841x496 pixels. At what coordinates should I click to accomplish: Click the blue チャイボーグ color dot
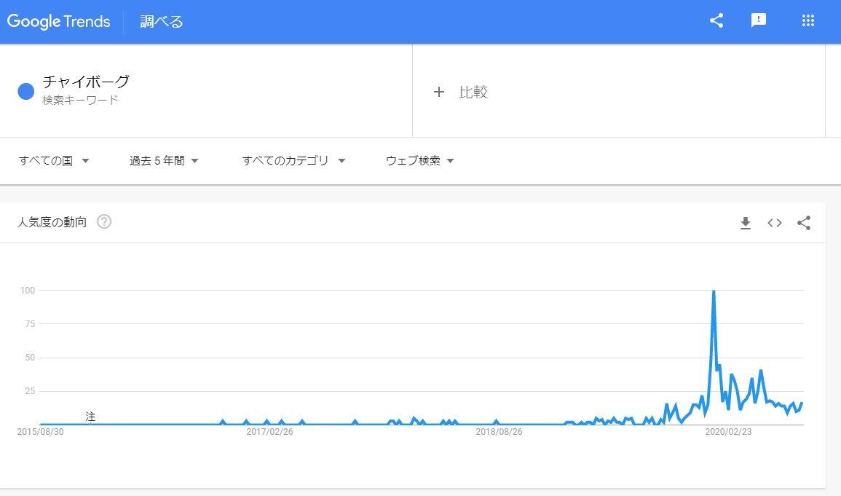[26, 91]
